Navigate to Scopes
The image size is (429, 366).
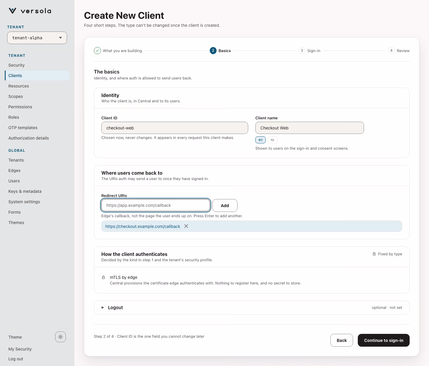point(37,96)
